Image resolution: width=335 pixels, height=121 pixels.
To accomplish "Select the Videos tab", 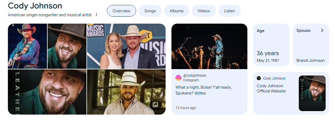I will coord(204,11).
